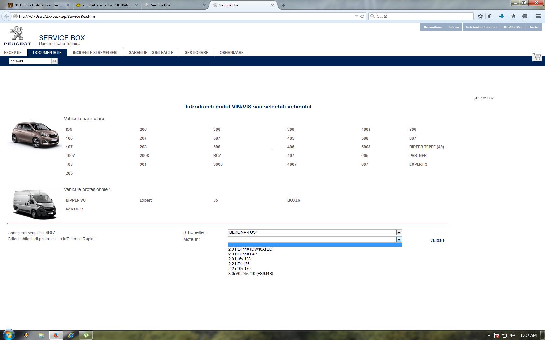Open the Firefox hamburger menu
This screenshot has width=545, height=340.
click(538, 16)
